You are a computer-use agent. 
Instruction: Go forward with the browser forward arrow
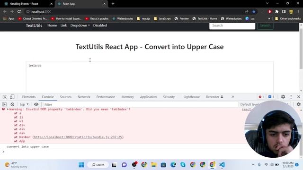pos(12,11)
